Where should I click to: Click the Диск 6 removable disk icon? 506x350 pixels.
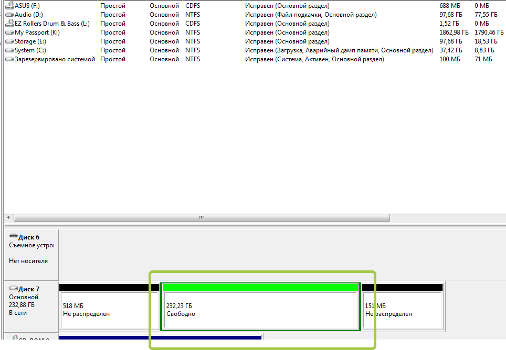14,236
